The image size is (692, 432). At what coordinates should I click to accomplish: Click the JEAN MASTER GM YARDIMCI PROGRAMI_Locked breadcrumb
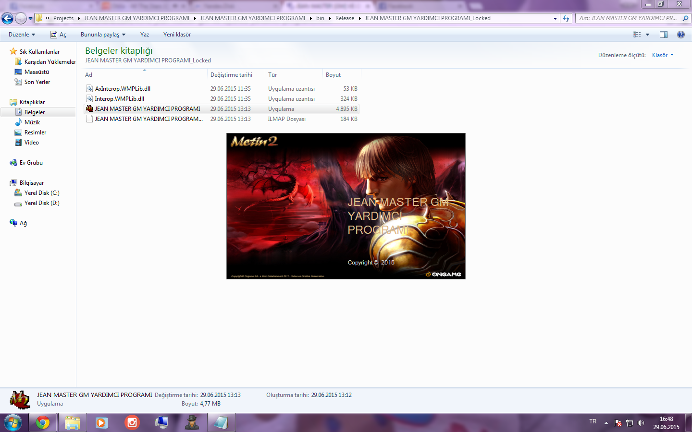(x=428, y=18)
